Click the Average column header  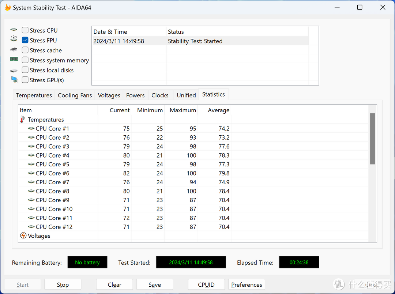coord(214,110)
